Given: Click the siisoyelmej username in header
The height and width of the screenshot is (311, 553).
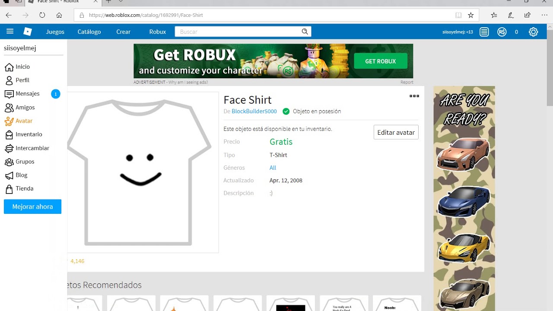Looking at the screenshot, I should [x=458, y=32].
